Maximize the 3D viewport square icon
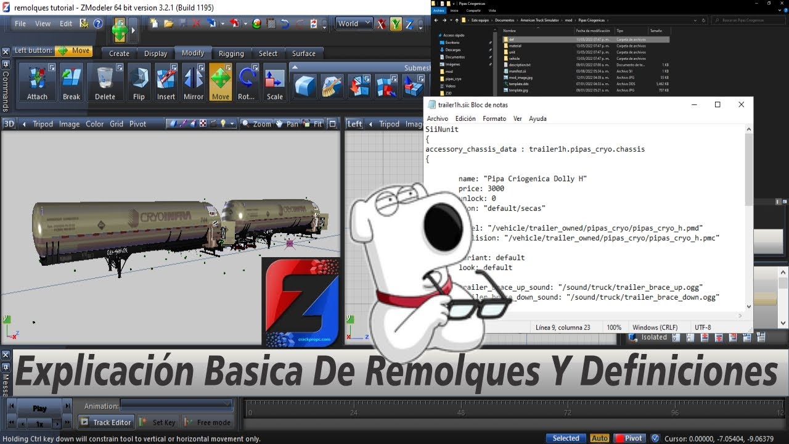This screenshot has width=789, height=444. pos(332,124)
